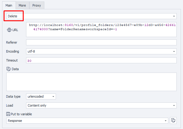Screen dimensions: 183x129
Task: Open the Data type urlencoded dropdown
Action: click(41, 96)
